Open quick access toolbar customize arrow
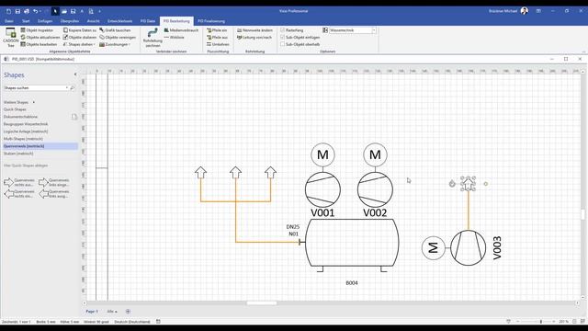Screen dimensions: 588x331 coord(100,11)
